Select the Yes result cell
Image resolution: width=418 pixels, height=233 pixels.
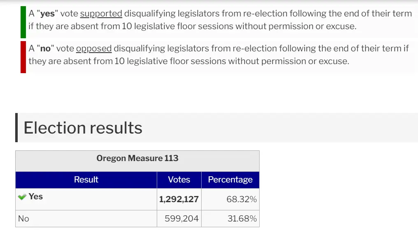[36, 196]
